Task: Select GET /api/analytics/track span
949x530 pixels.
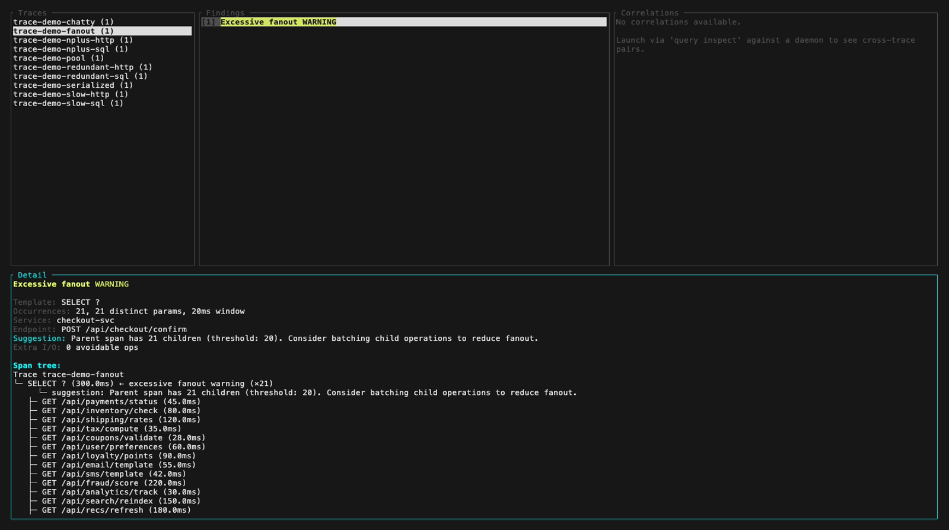Action: (121, 492)
